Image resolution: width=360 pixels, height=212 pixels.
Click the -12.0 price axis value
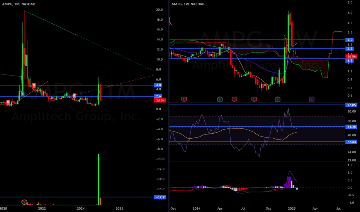tap(160, 169)
